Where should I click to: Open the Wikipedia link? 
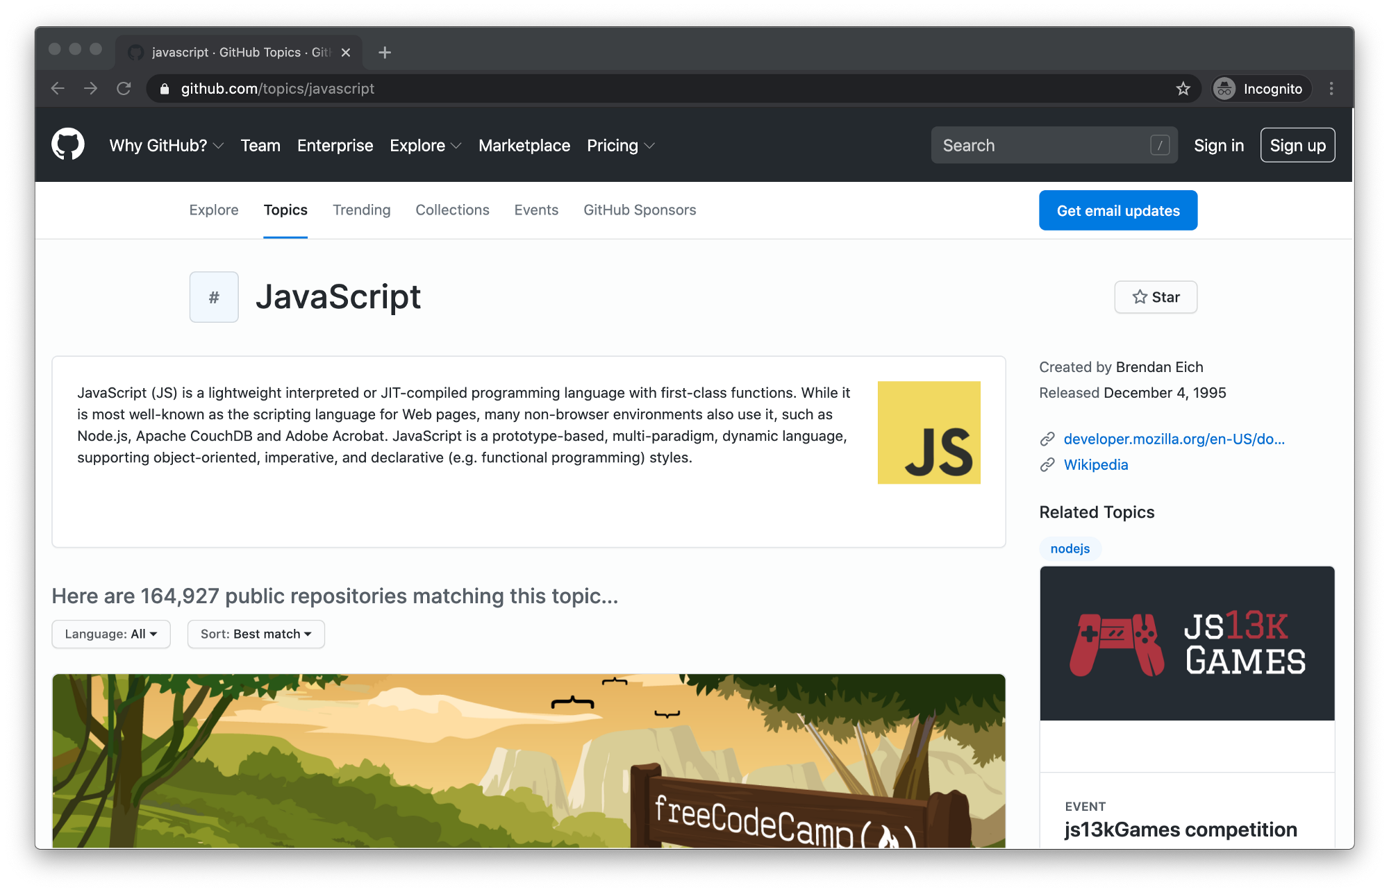[1095, 465]
